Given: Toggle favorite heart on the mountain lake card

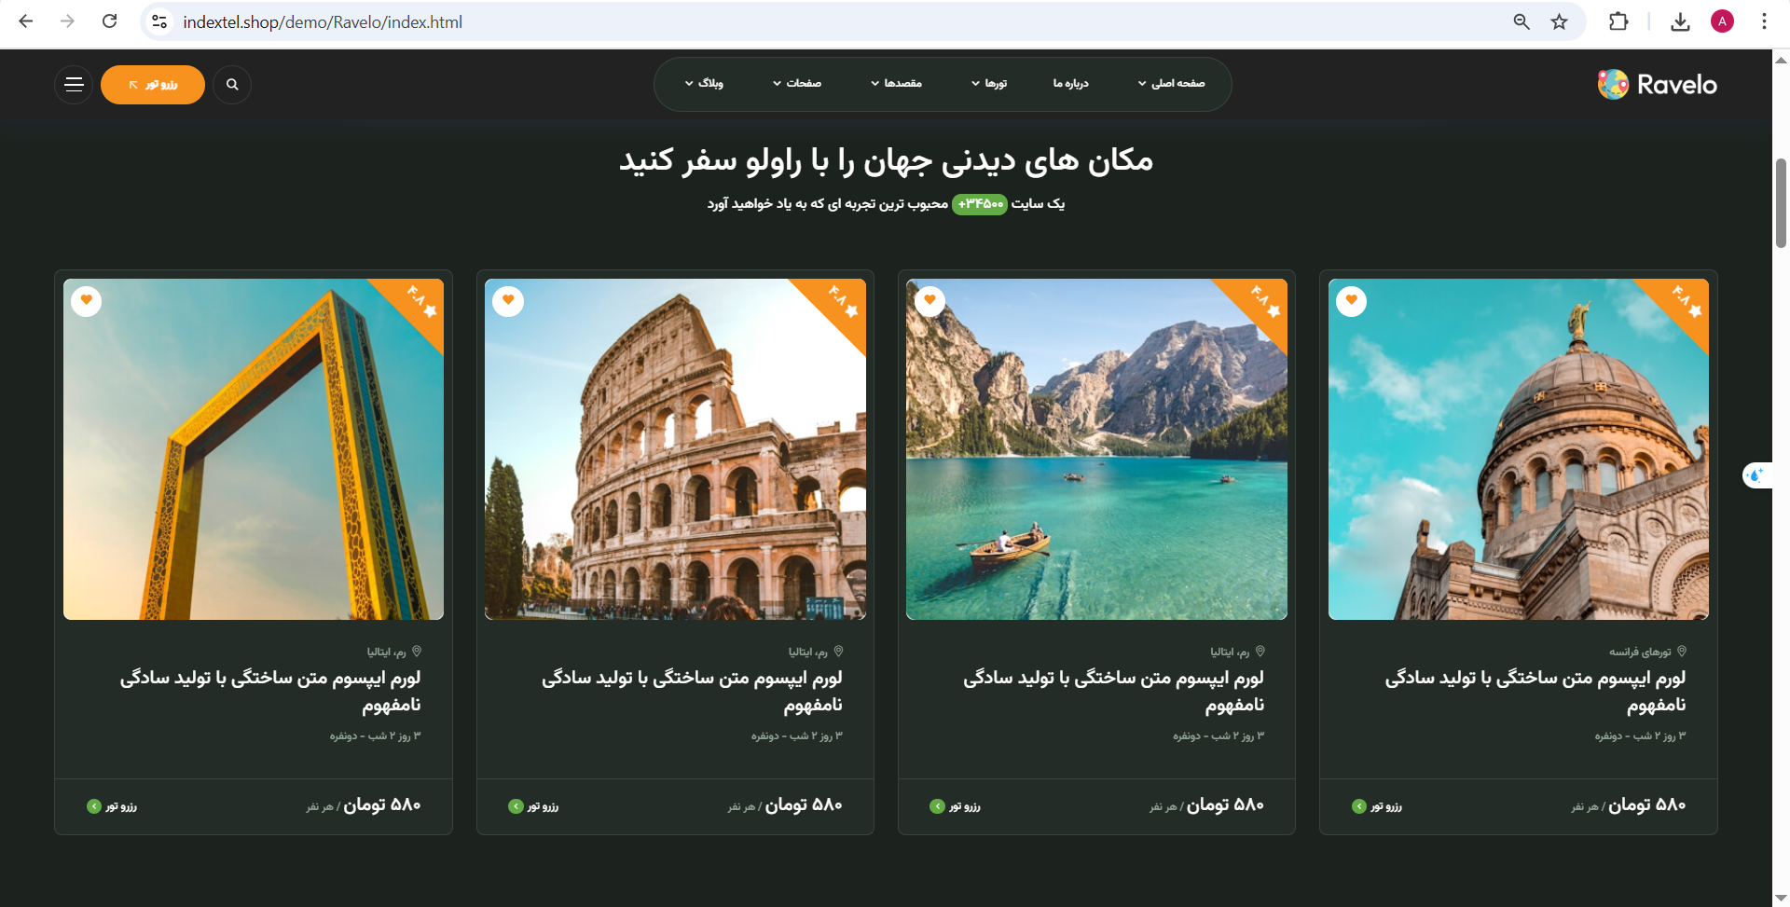Looking at the screenshot, I should [x=929, y=300].
